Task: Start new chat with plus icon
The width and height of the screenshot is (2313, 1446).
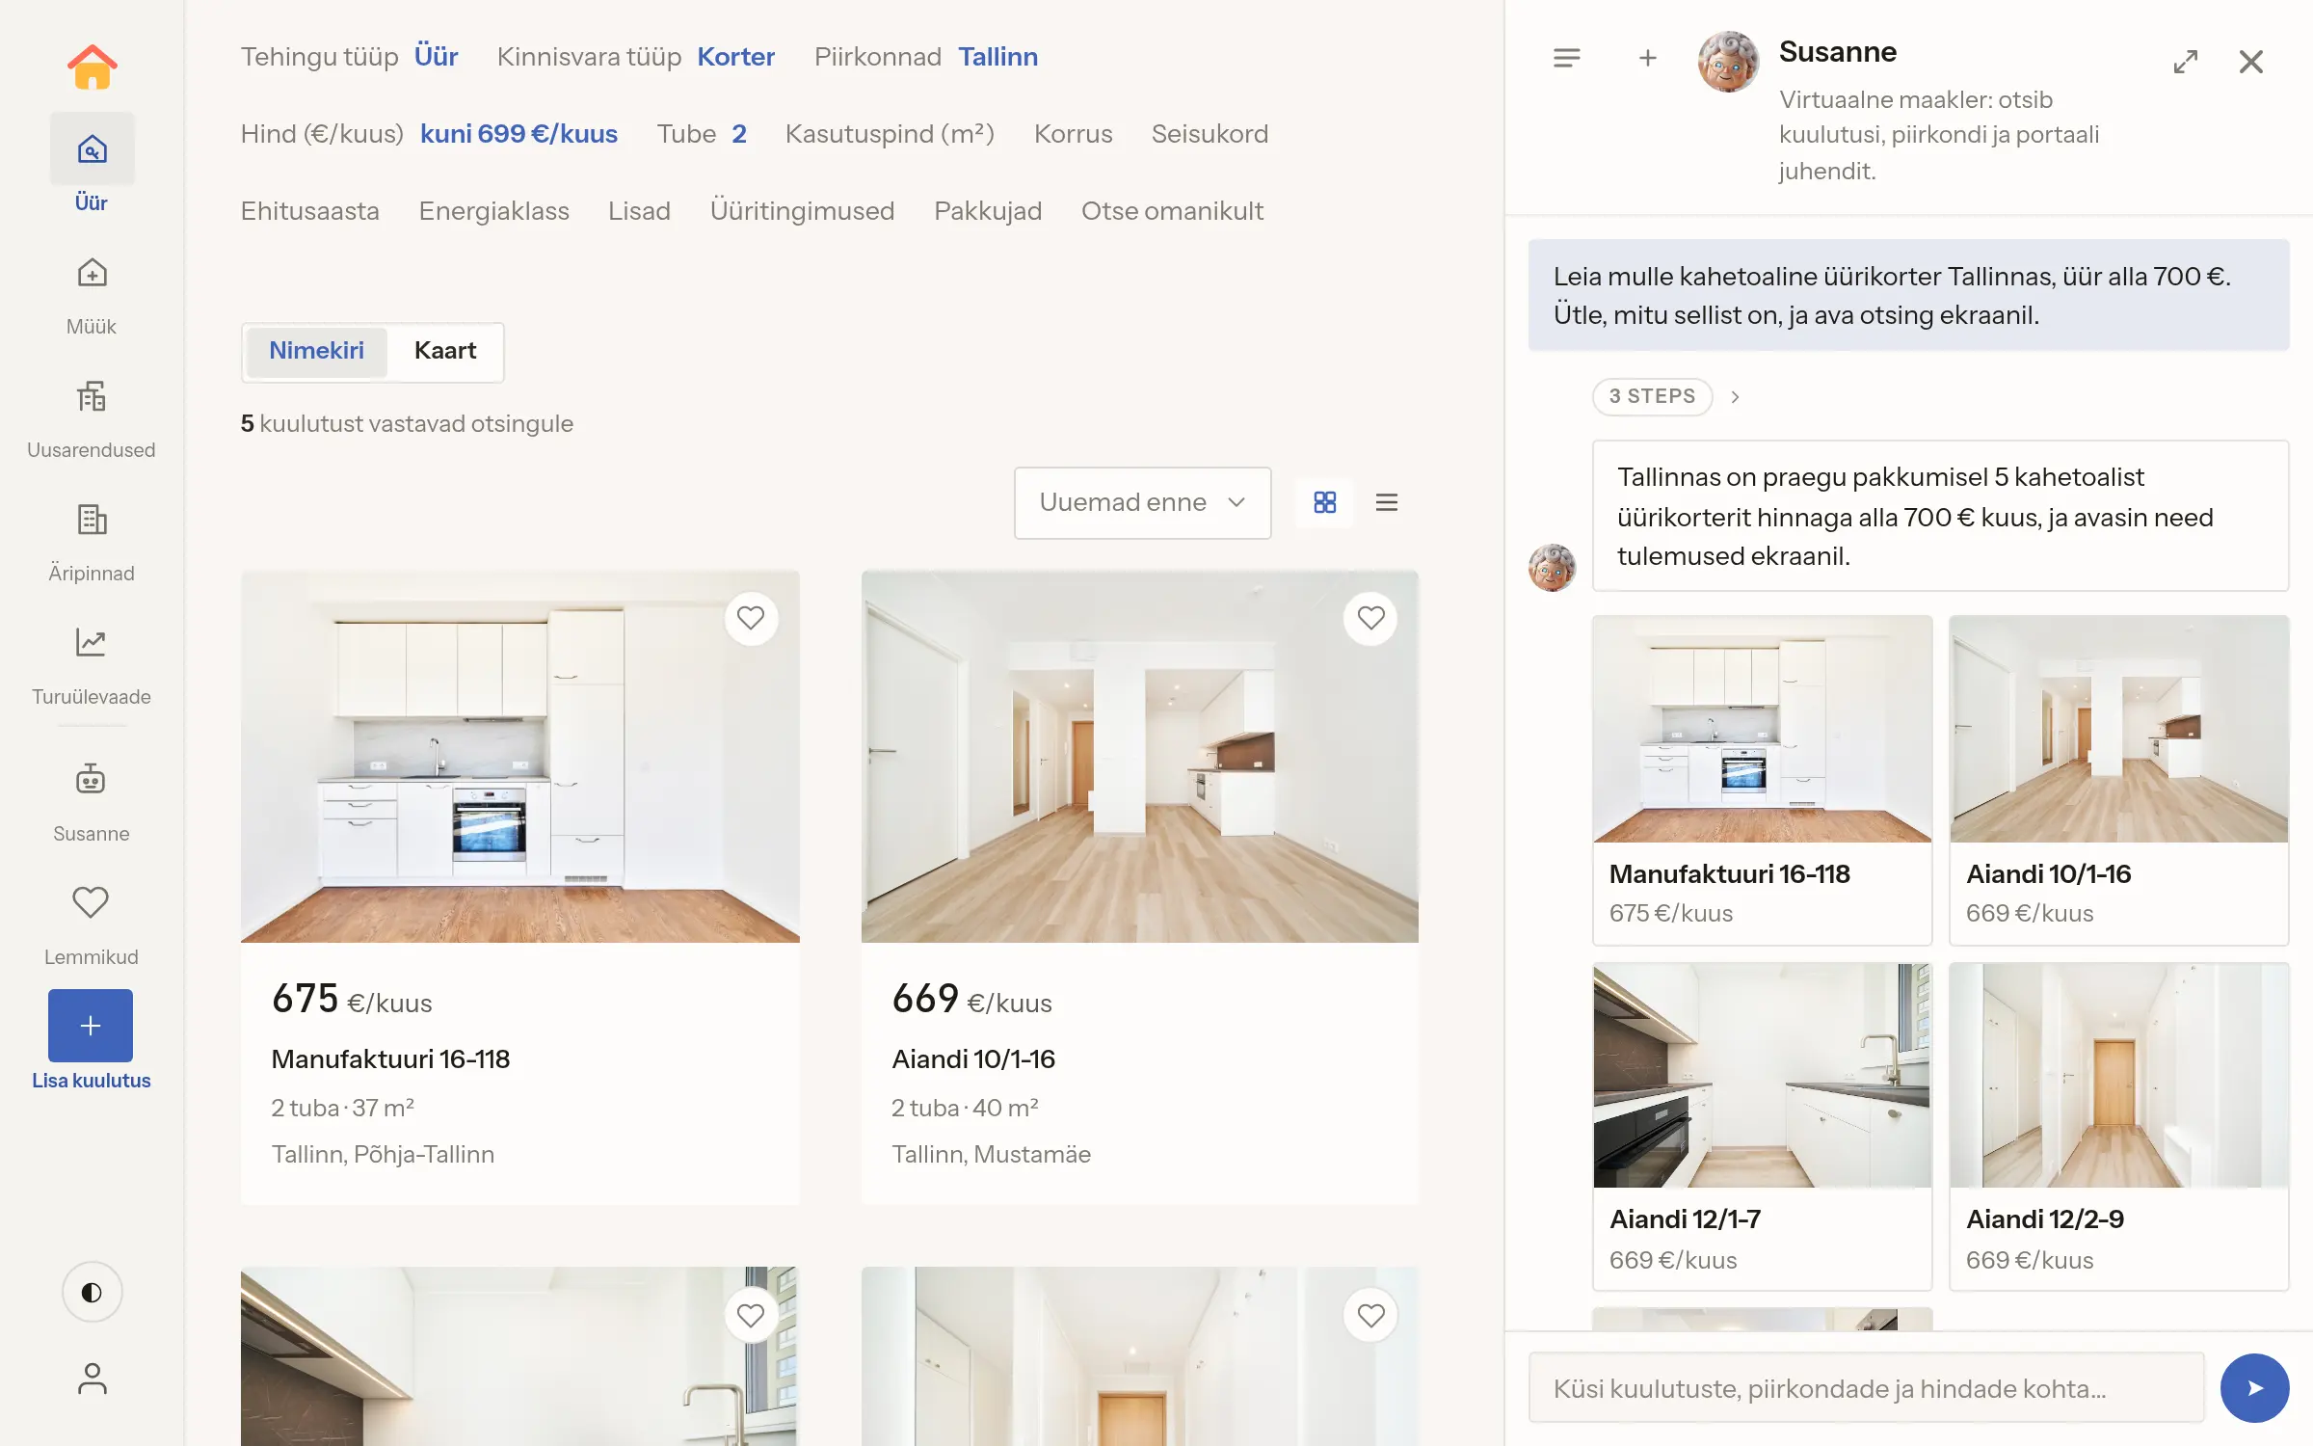Action: coord(1648,59)
